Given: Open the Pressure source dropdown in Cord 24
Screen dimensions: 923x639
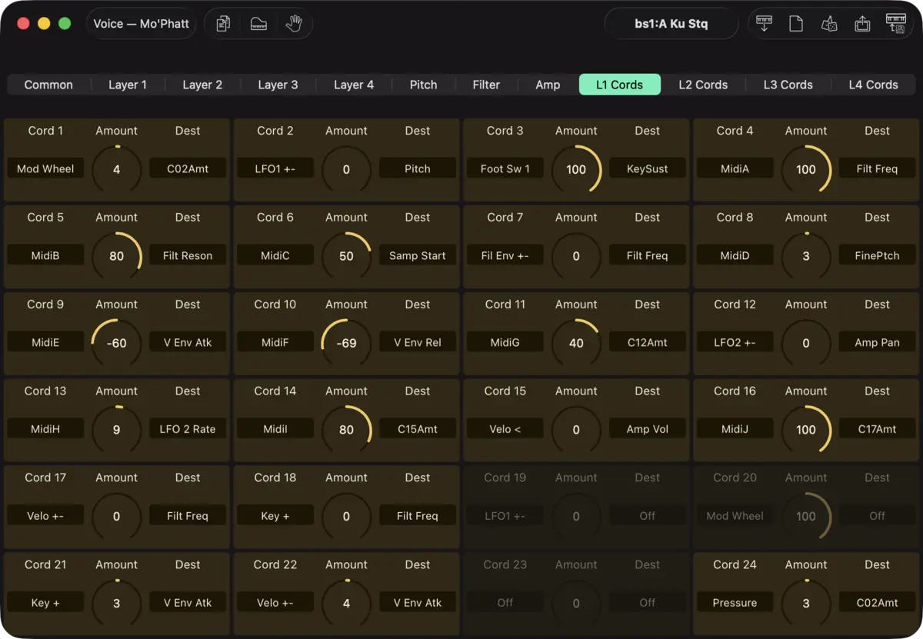Looking at the screenshot, I should click(x=735, y=603).
